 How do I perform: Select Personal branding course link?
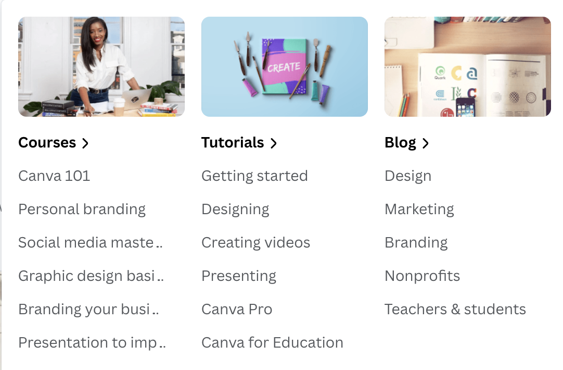tap(82, 209)
